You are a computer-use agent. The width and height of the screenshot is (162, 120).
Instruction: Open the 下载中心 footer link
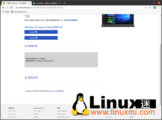tap(36, 114)
